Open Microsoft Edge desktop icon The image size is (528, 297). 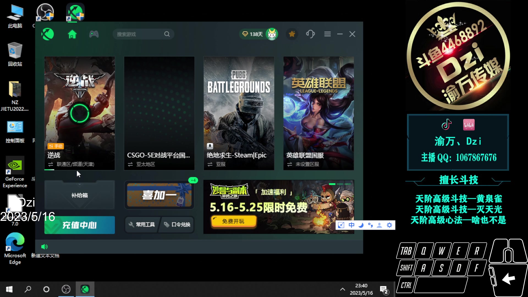(x=15, y=249)
